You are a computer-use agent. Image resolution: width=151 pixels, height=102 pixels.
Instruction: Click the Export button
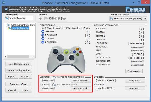25,76
